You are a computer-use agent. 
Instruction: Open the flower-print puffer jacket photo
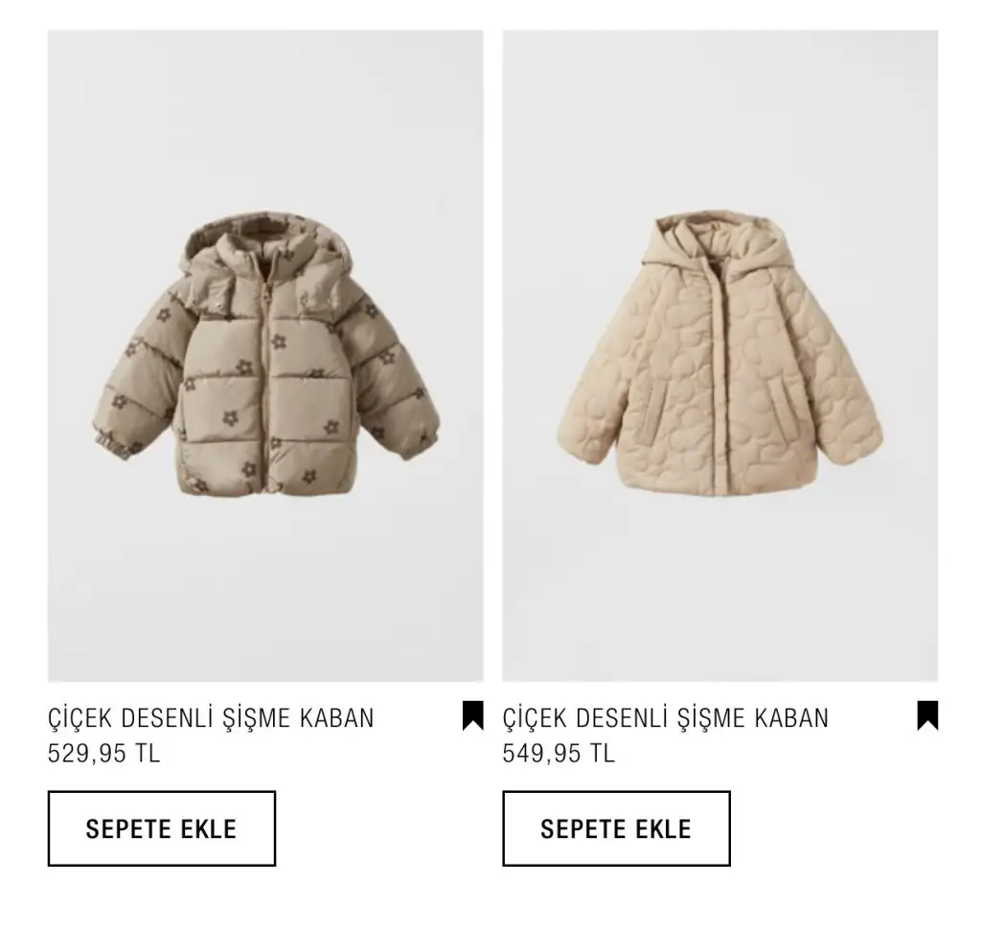[x=265, y=355]
